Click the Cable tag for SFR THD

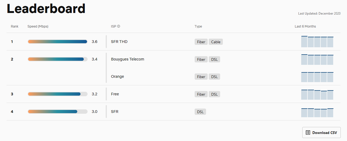point(216,42)
